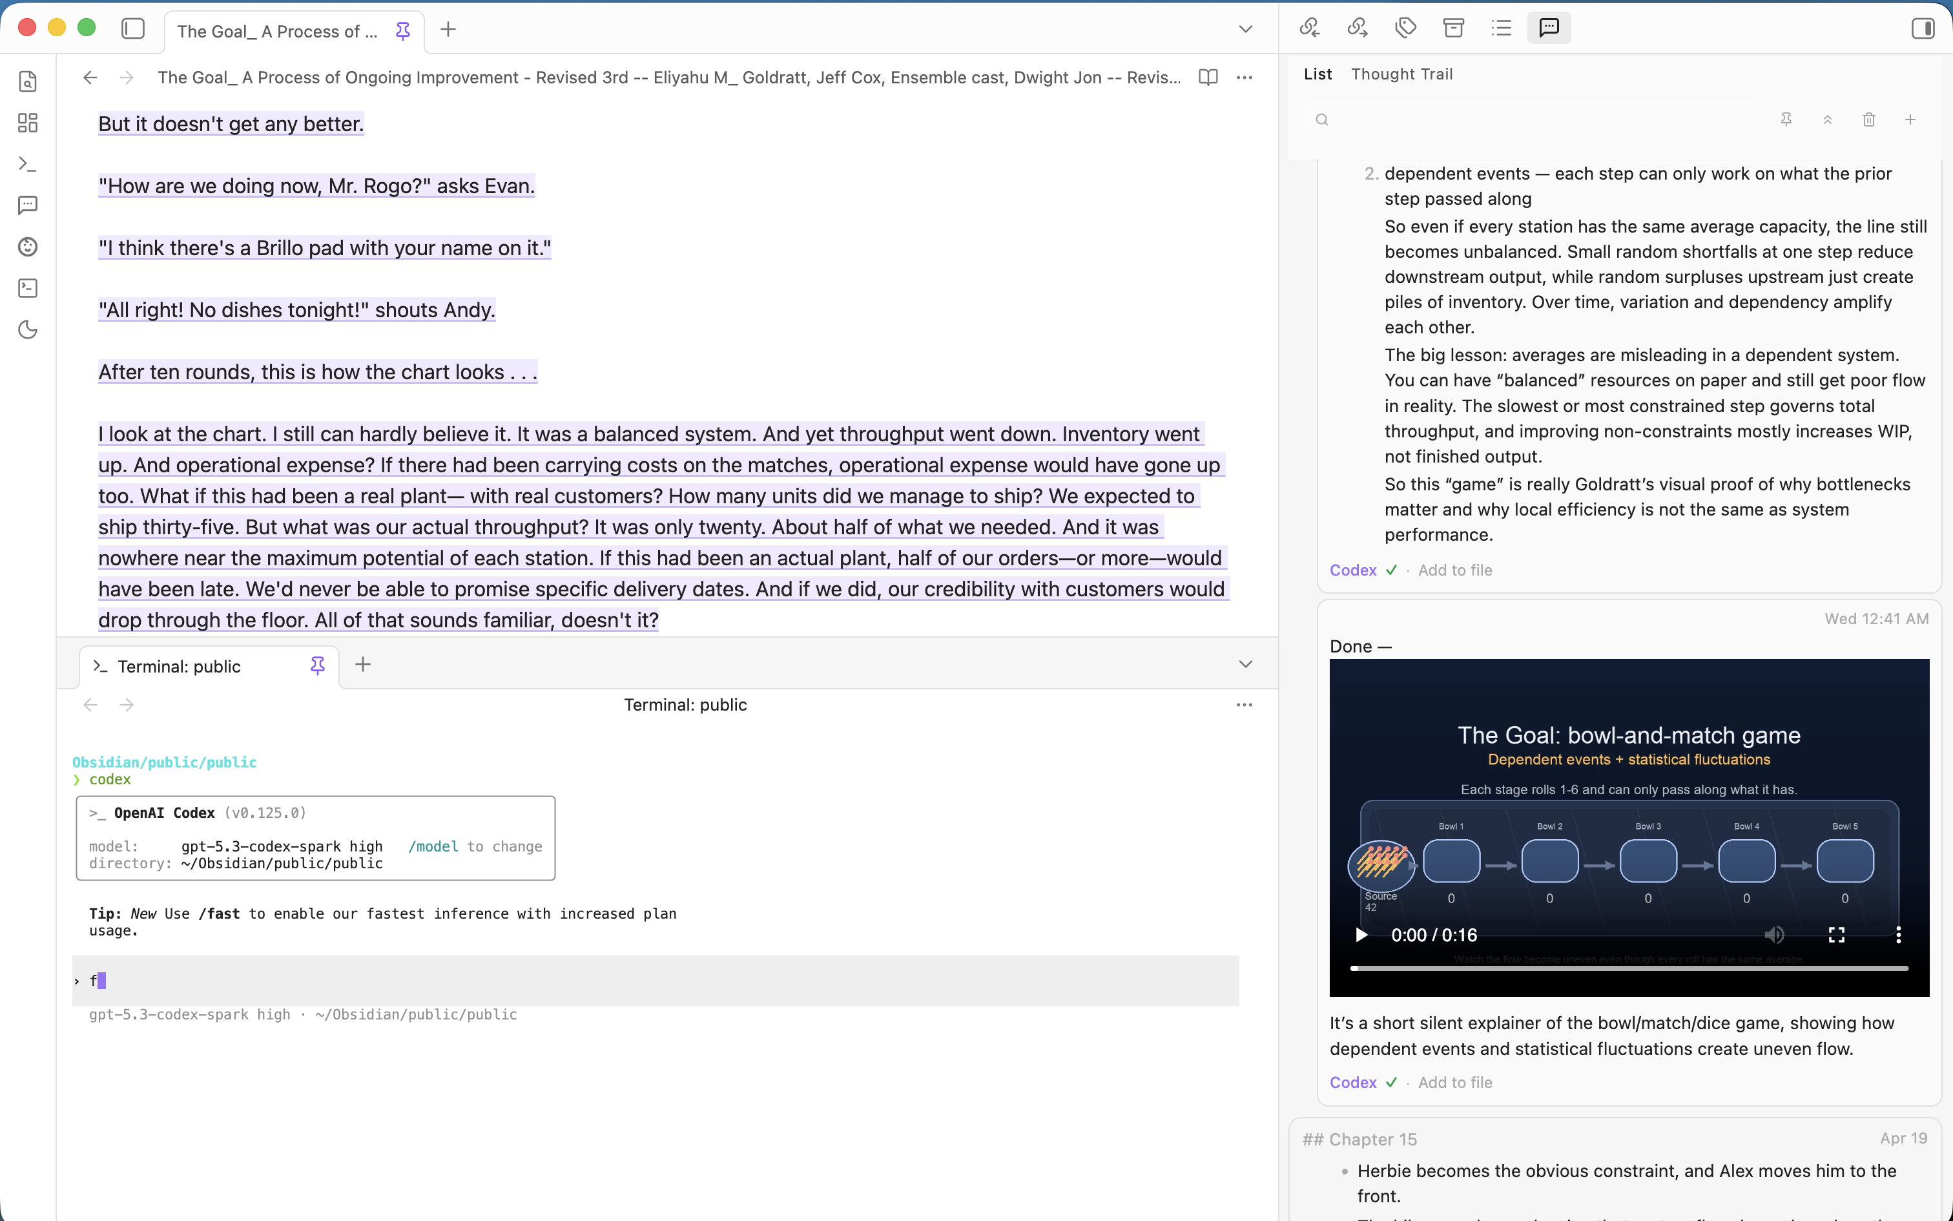Viewport: 1953px width, 1221px height.
Task: Add a new tab beside the Terminal tab
Action: click(363, 664)
